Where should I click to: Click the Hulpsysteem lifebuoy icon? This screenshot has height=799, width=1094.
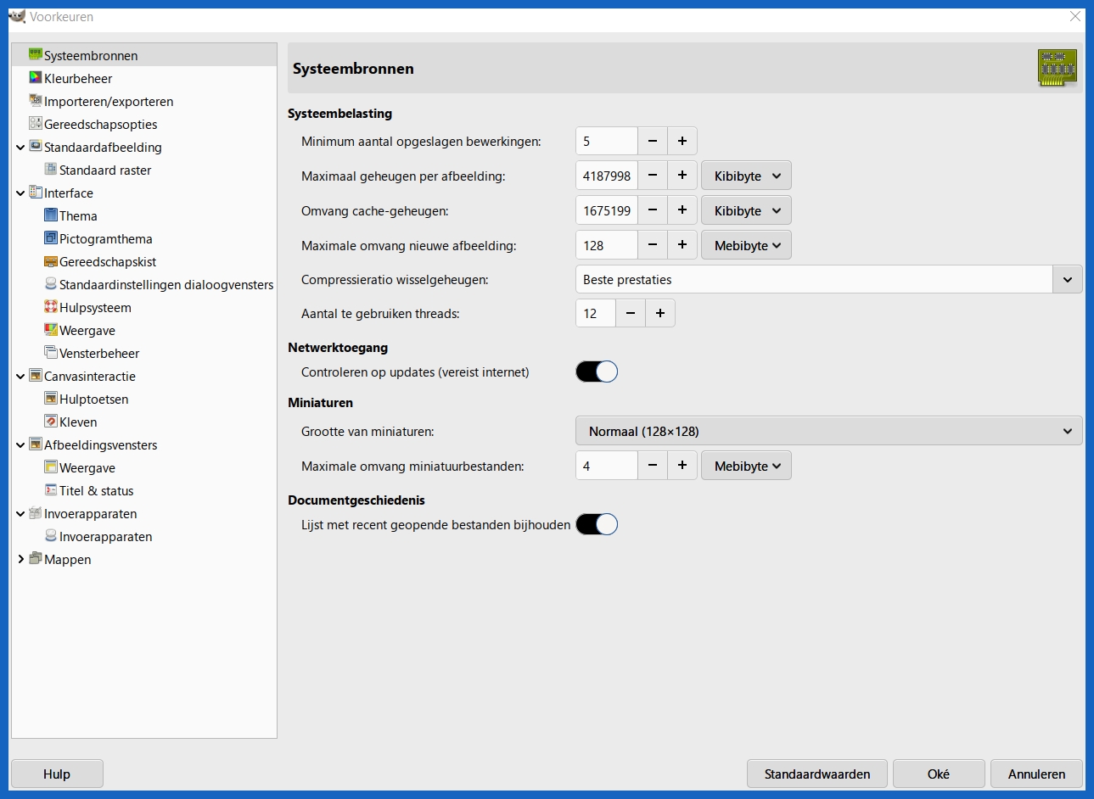tap(51, 306)
